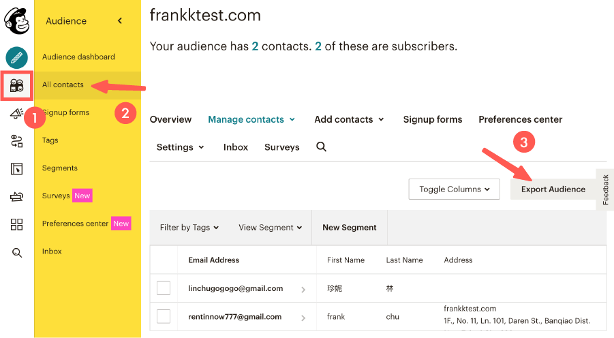Open the Create pencil icon
The height and width of the screenshot is (338, 614).
16,57
